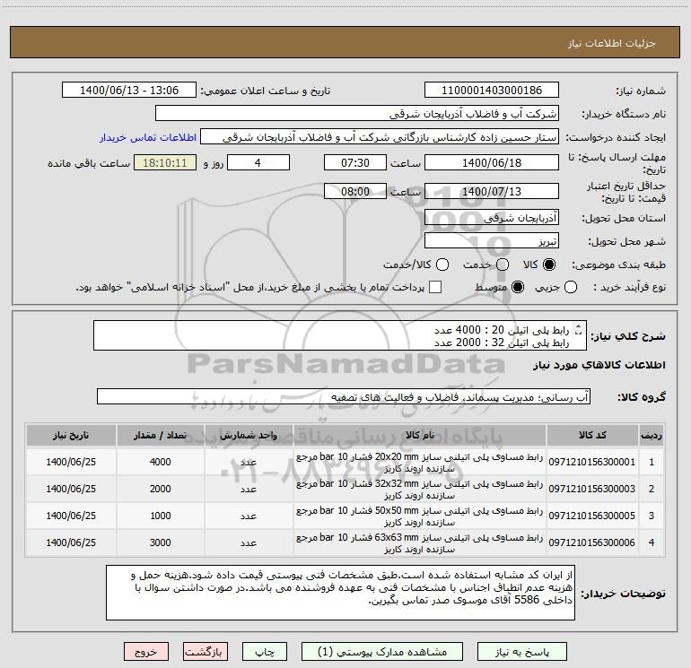Click the deadline time field 07:30
The image size is (691, 668).
(x=355, y=163)
